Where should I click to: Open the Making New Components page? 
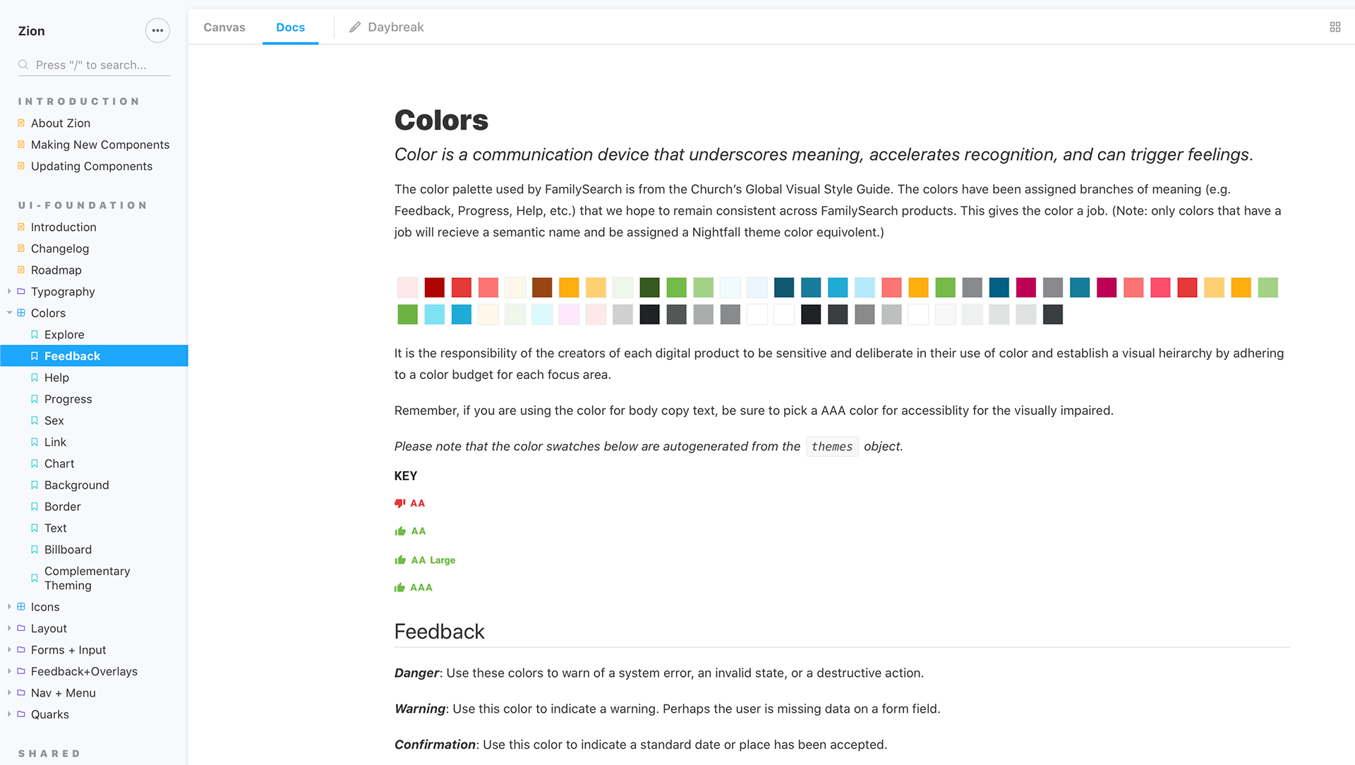click(x=100, y=145)
